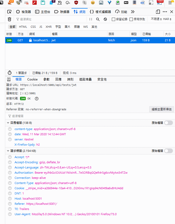Viewport: 175px width, 224px height.
Task: Click the smiley emoji extension icon
Action: [93, 3]
